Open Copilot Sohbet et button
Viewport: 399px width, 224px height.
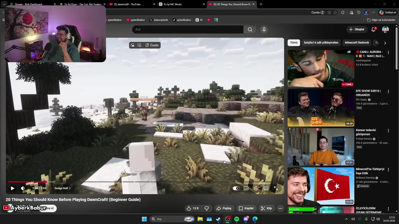387,12
